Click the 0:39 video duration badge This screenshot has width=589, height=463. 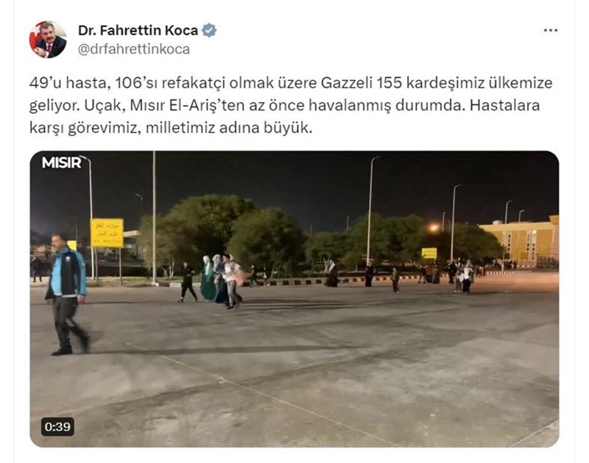click(x=57, y=427)
